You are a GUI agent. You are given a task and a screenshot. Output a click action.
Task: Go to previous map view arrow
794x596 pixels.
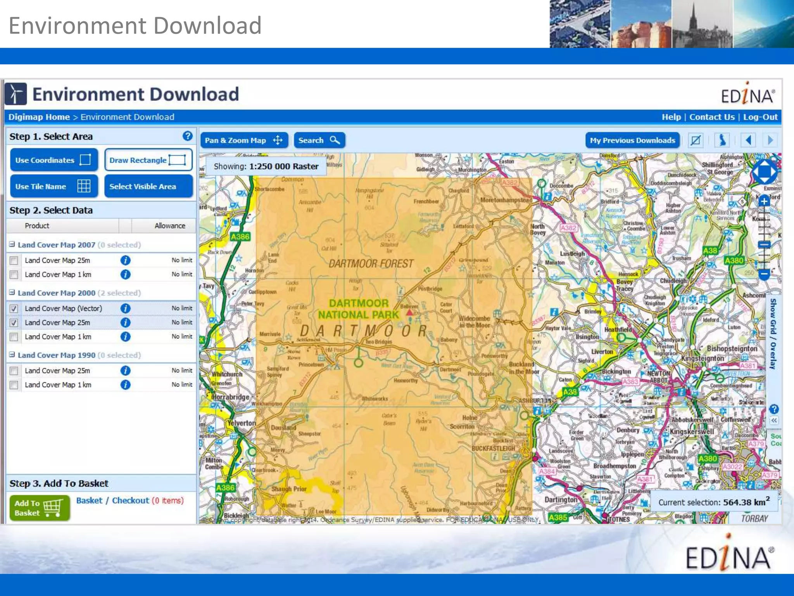[x=748, y=140]
